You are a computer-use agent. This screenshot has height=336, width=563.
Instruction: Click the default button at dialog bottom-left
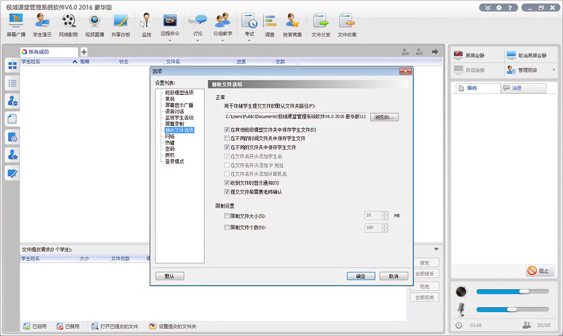pyautogui.click(x=170, y=276)
